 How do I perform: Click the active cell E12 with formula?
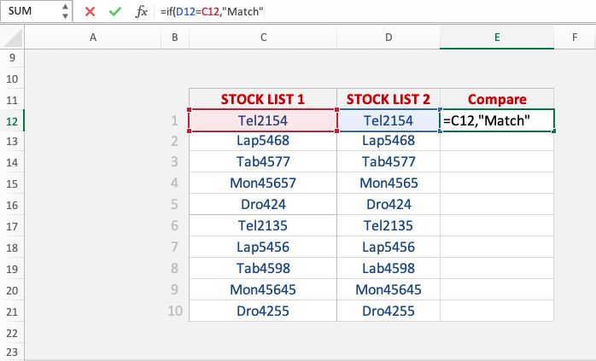tap(497, 120)
